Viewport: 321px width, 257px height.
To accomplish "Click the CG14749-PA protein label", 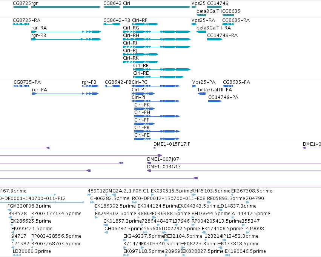I will pyautogui.click(x=223, y=97).
